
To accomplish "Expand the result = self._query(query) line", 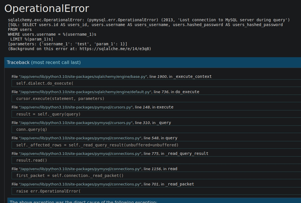I will pos(48,114).
